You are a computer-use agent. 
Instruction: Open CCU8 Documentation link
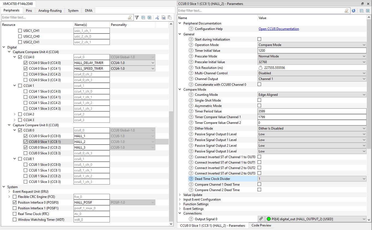279,29
